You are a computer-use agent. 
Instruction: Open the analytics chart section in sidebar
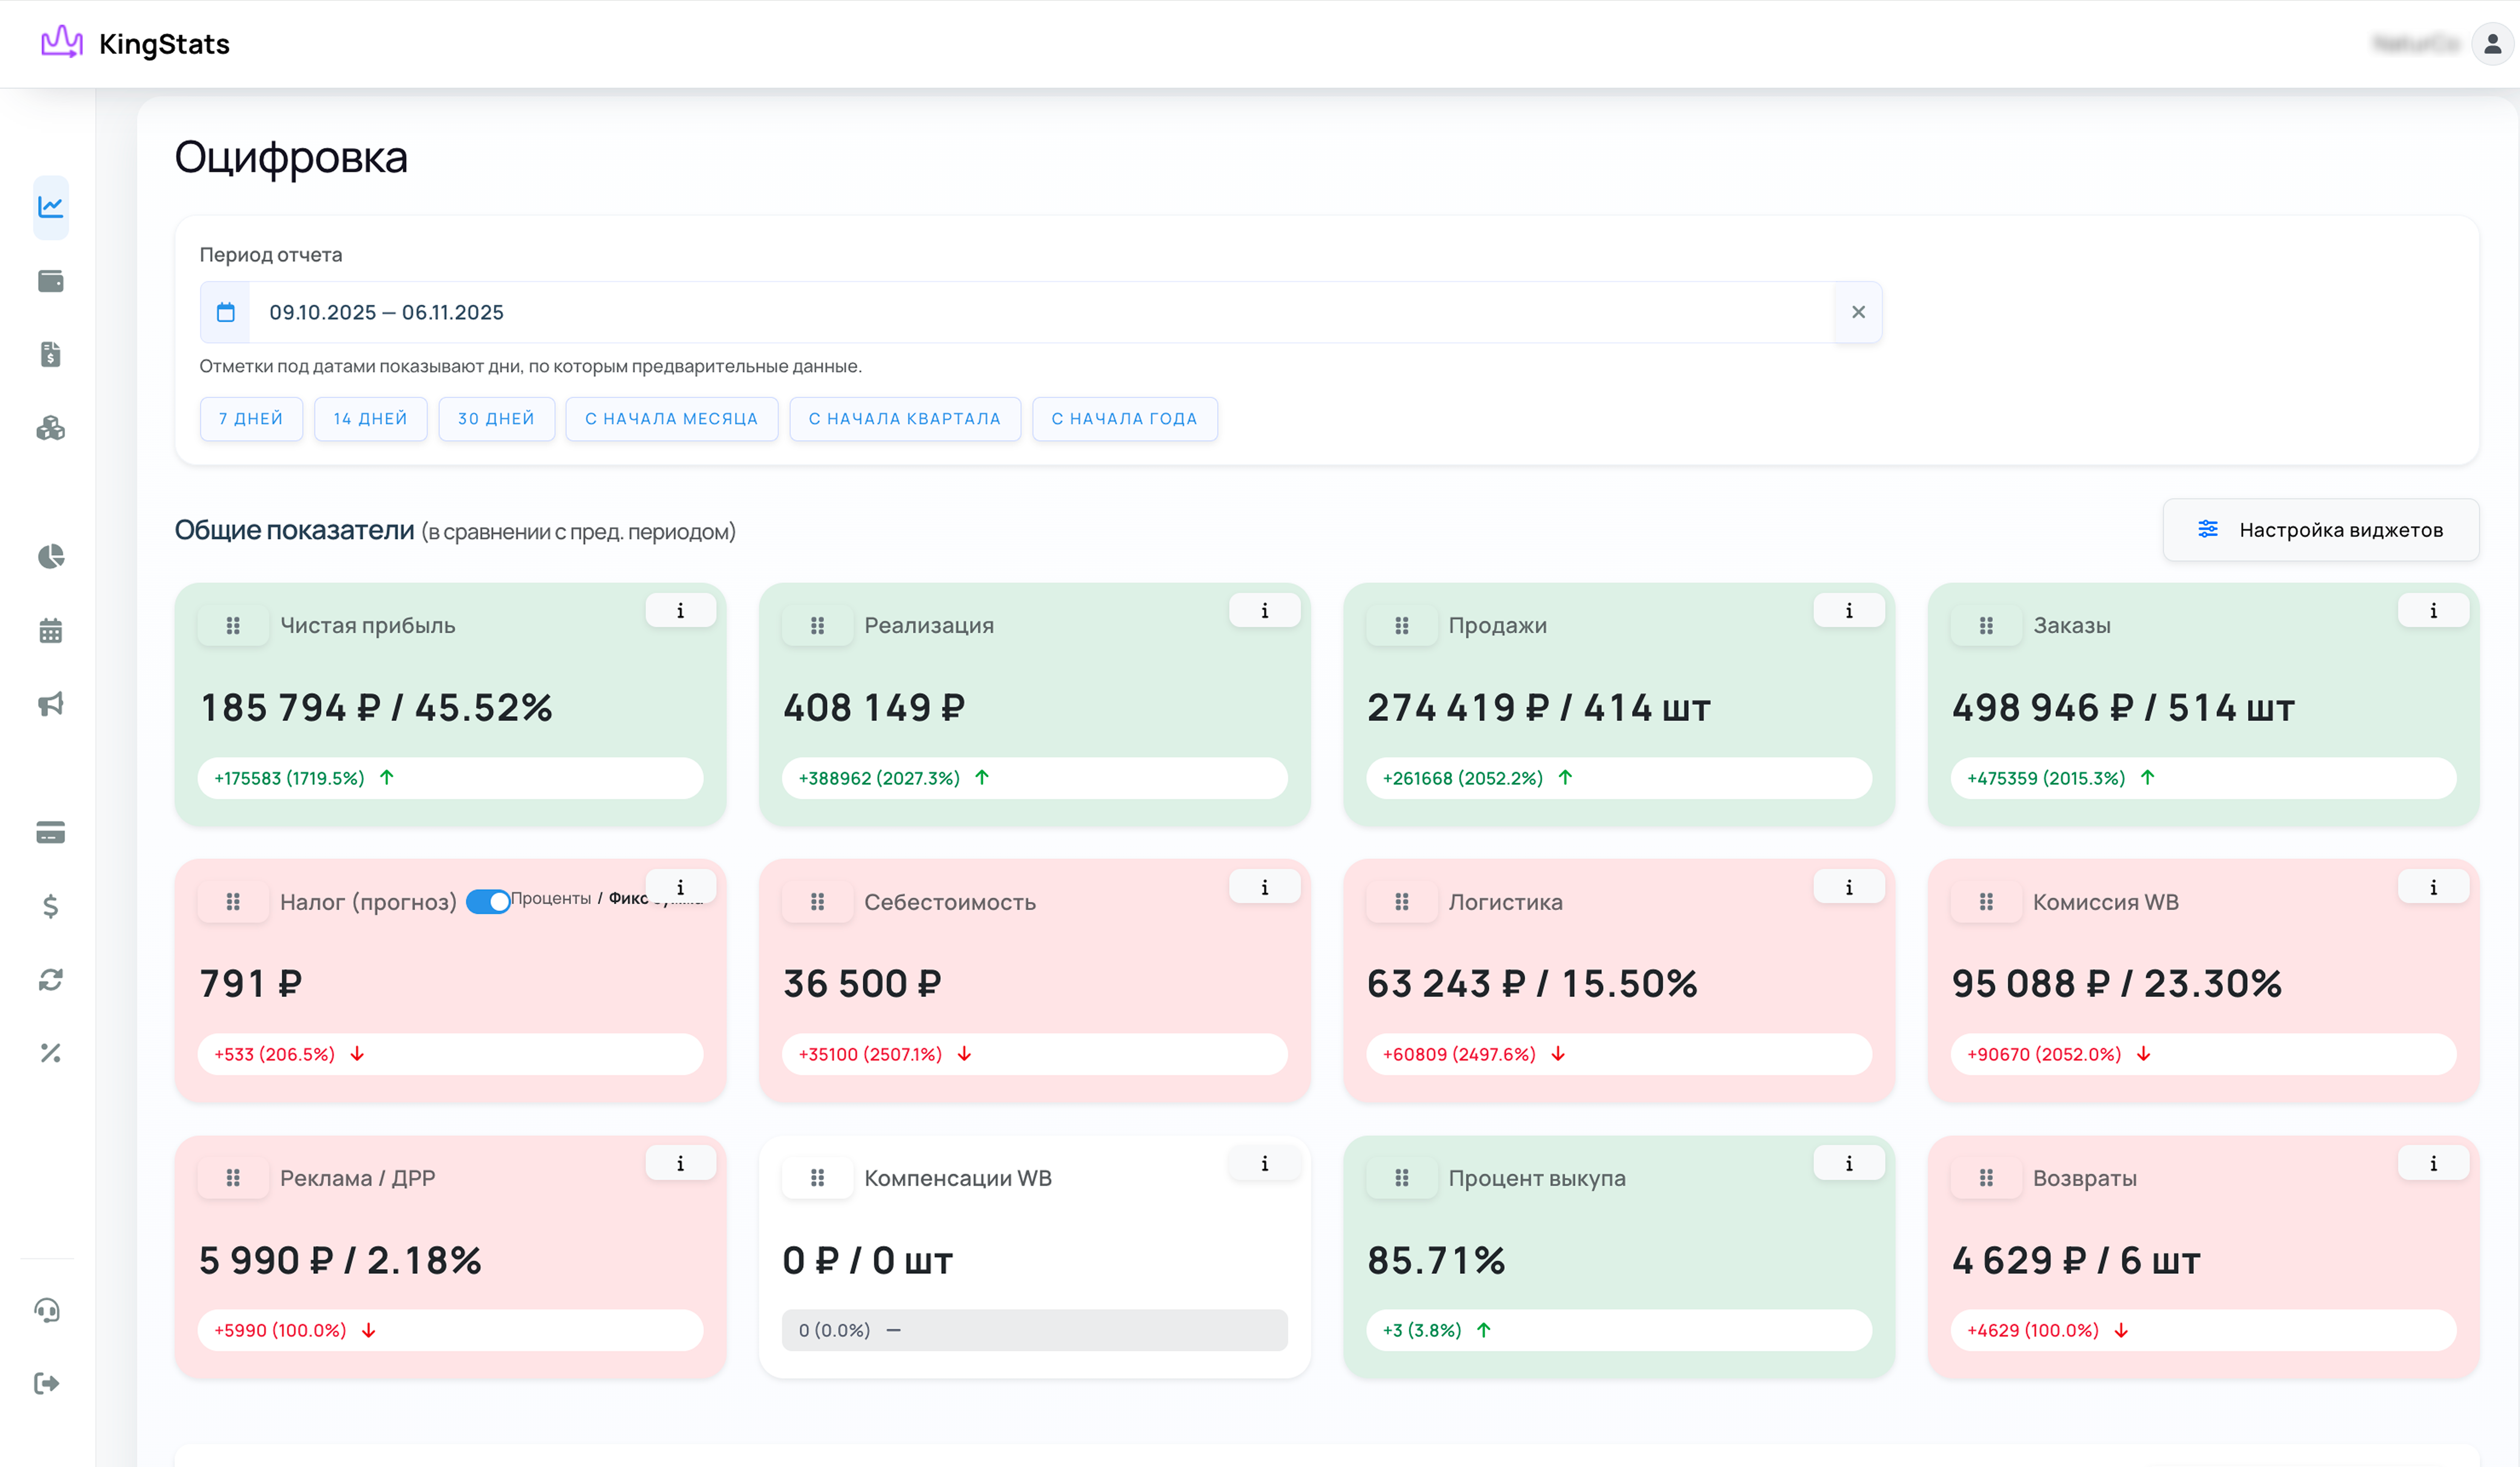[x=51, y=207]
